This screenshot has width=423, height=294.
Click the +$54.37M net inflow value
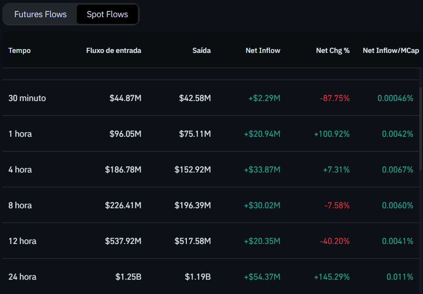point(264,277)
